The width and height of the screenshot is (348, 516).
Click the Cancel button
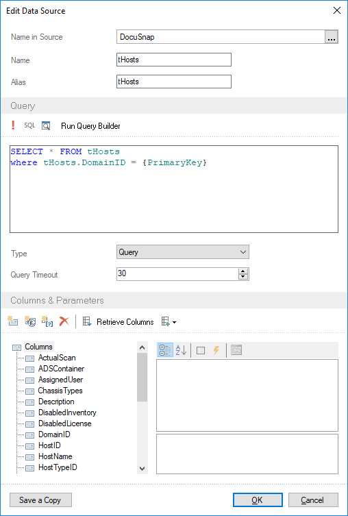click(313, 500)
